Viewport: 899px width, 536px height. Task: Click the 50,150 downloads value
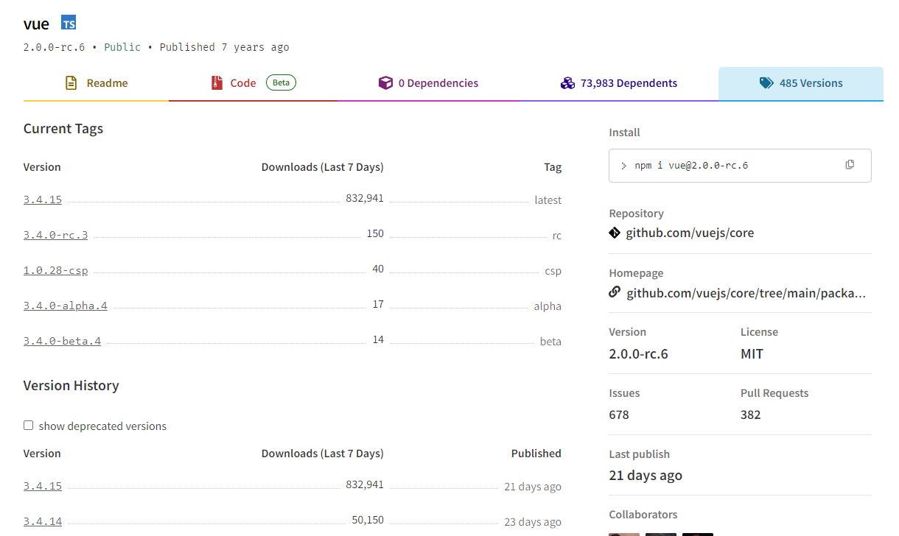368,520
